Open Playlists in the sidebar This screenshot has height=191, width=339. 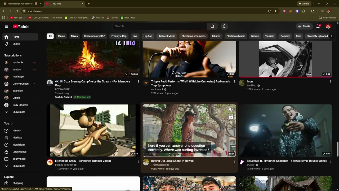click(20, 138)
